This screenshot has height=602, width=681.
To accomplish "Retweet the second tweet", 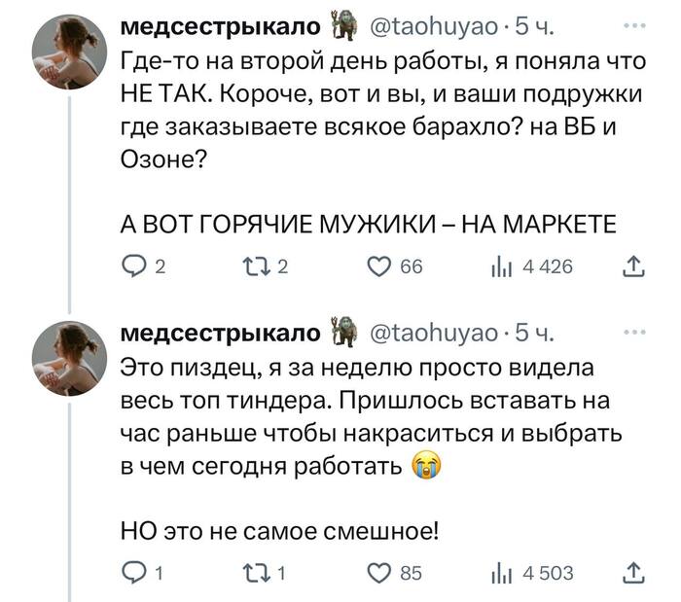I will click(254, 572).
